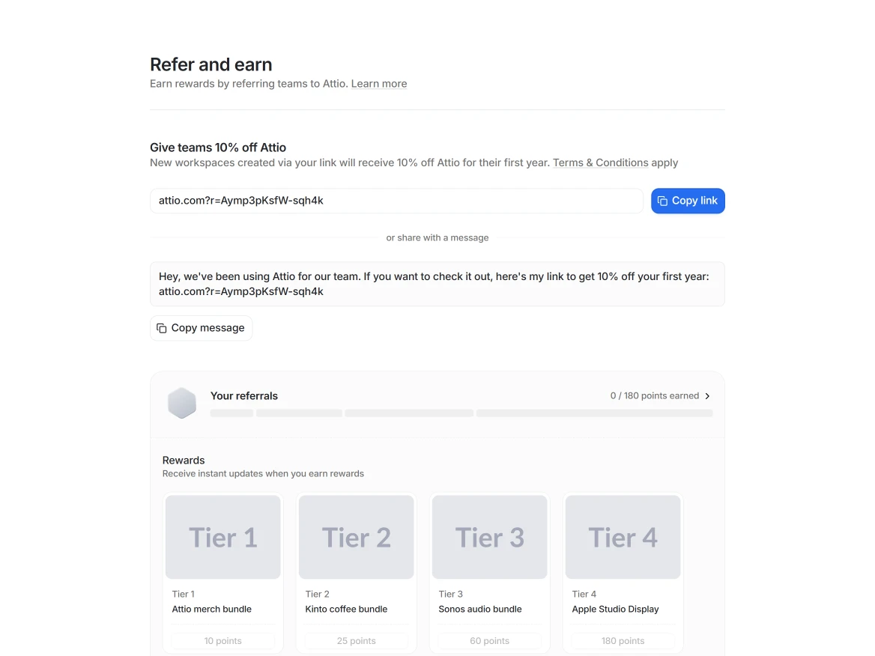Click the 180 points badge
This screenshot has width=875, height=656.
pyautogui.click(x=623, y=641)
